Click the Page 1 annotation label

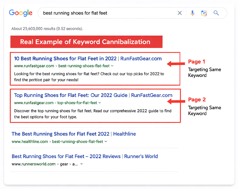click(x=197, y=61)
